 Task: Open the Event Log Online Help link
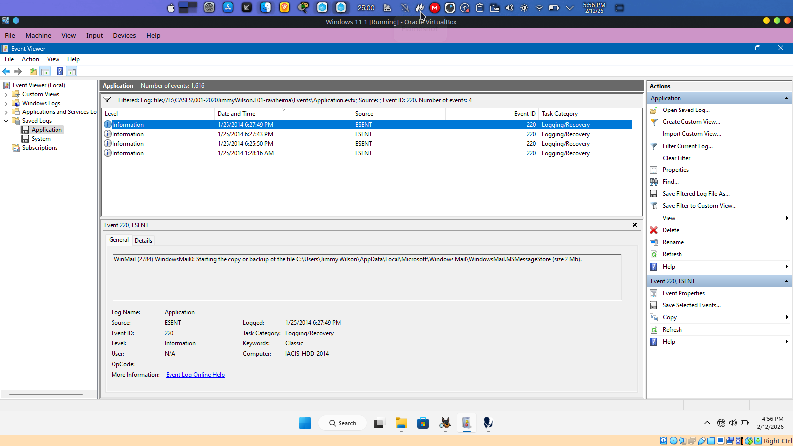pos(195,375)
